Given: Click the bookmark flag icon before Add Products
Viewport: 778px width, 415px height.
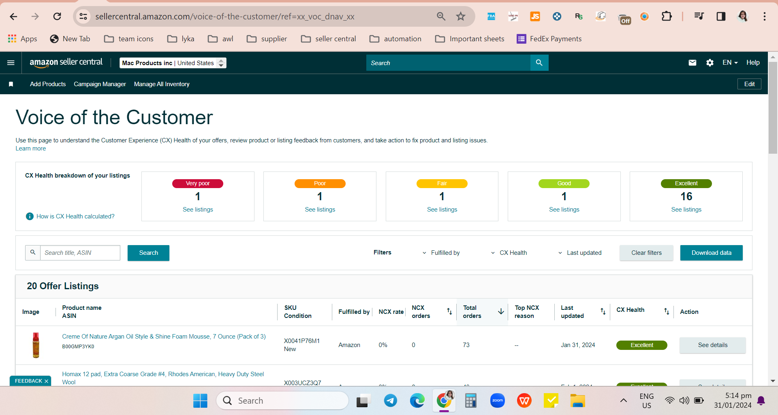Looking at the screenshot, I should (11, 84).
